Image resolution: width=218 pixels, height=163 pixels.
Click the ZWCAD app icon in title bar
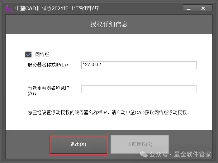[9, 9]
